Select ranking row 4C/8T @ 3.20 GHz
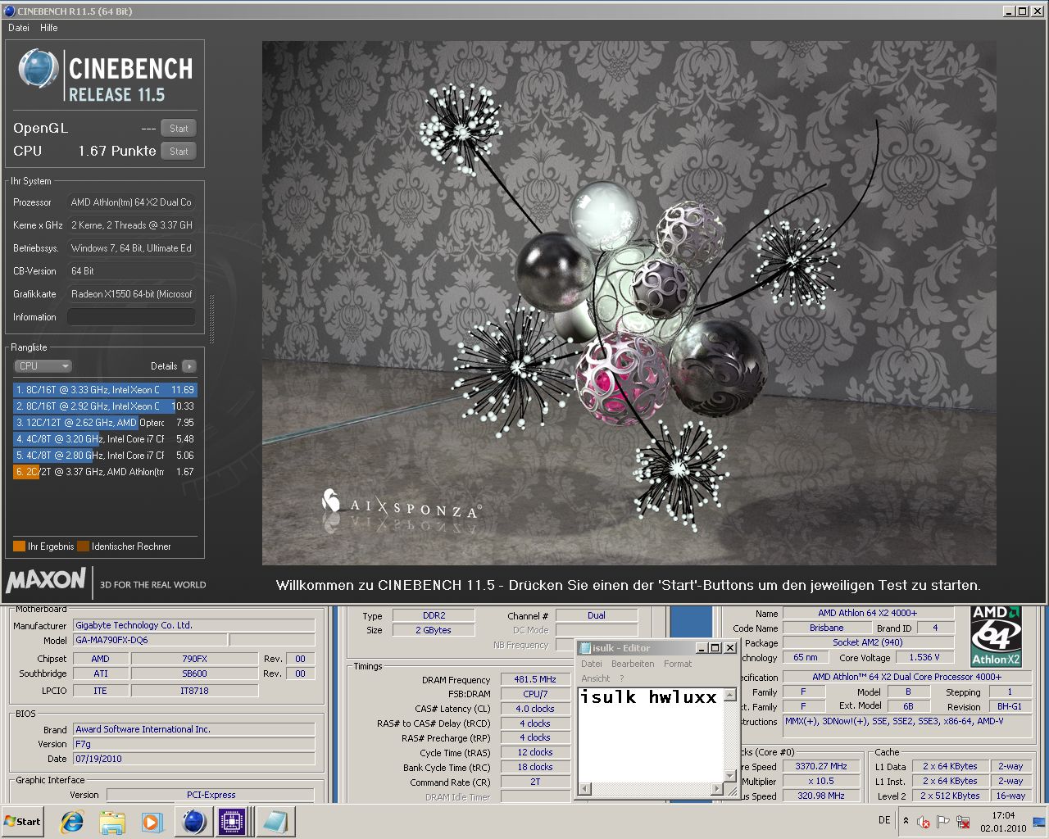 (x=105, y=439)
